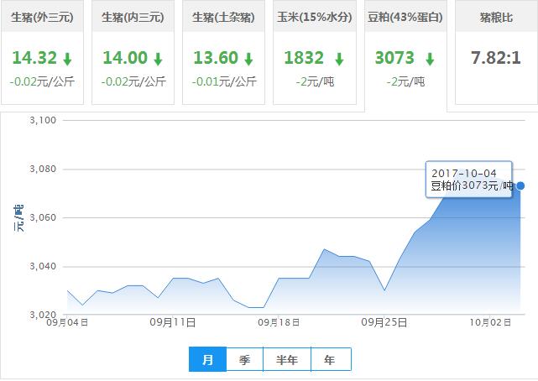Image resolution: width=538 pixels, height=381 pixels.
Task: Click the 7.82:1 ratio value
Action: (496, 58)
